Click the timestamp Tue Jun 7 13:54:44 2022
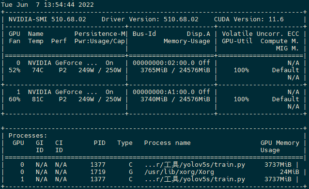309x189 pixels. [x=47, y=5]
